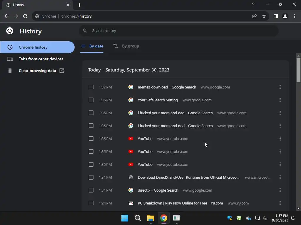Select the last 1:35 PM YouTube entry checkbox

pyautogui.click(x=91, y=164)
